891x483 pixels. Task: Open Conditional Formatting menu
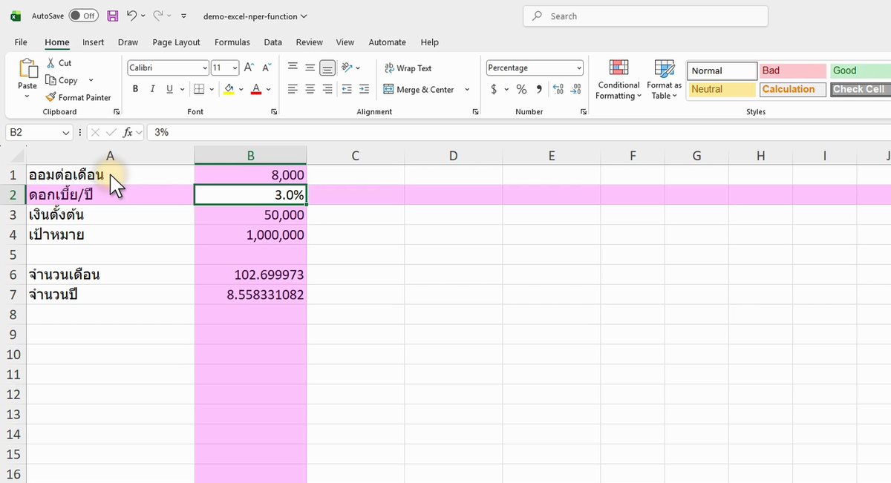point(619,79)
